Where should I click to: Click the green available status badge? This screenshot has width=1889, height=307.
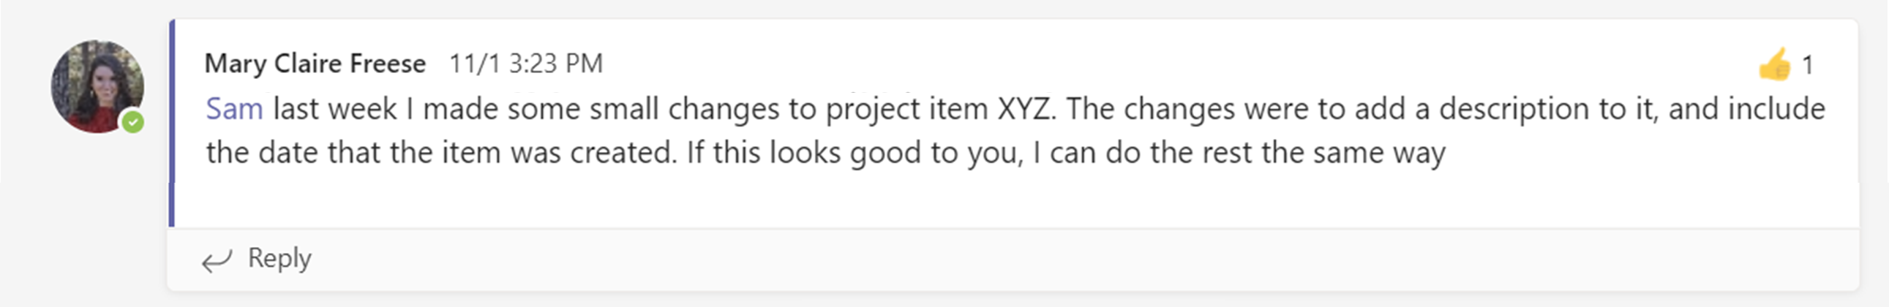(132, 121)
